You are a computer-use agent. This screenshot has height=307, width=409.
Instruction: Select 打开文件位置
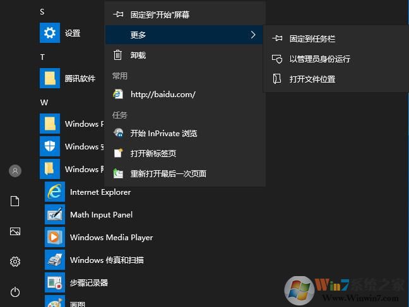336,79
